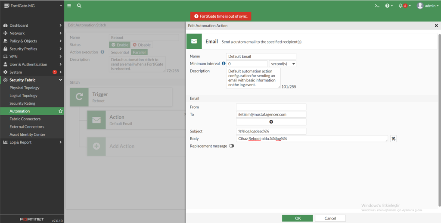Click the OK button

click(x=298, y=218)
